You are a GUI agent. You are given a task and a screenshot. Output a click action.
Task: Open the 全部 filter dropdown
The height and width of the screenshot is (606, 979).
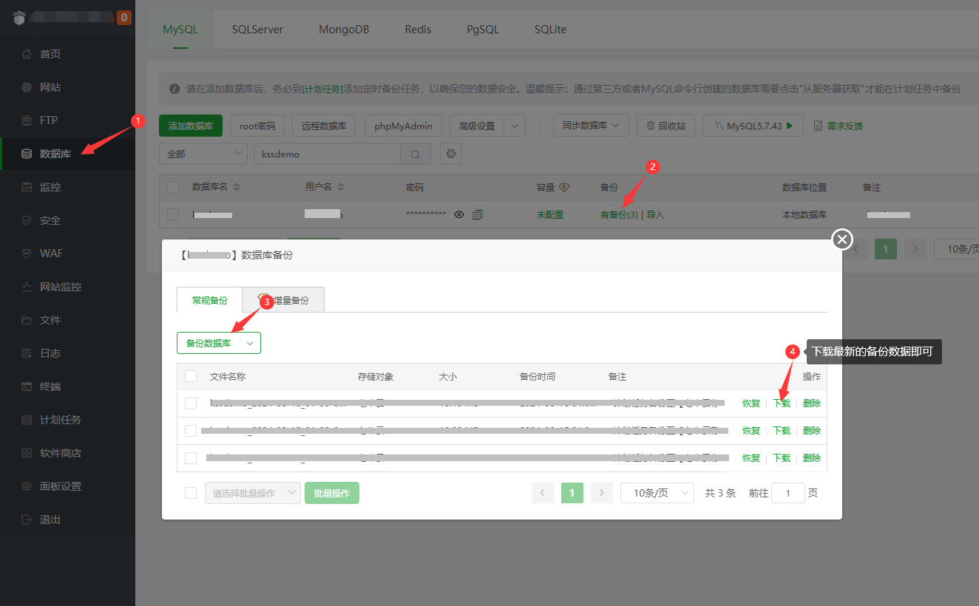click(203, 154)
